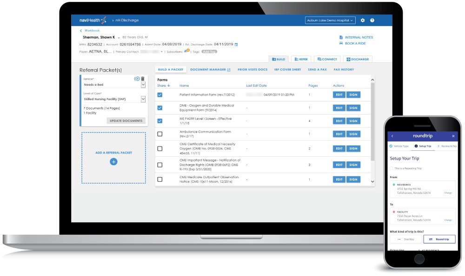
Task: Click ADD A REFERRAL PACKET
Action: pos(113,153)
